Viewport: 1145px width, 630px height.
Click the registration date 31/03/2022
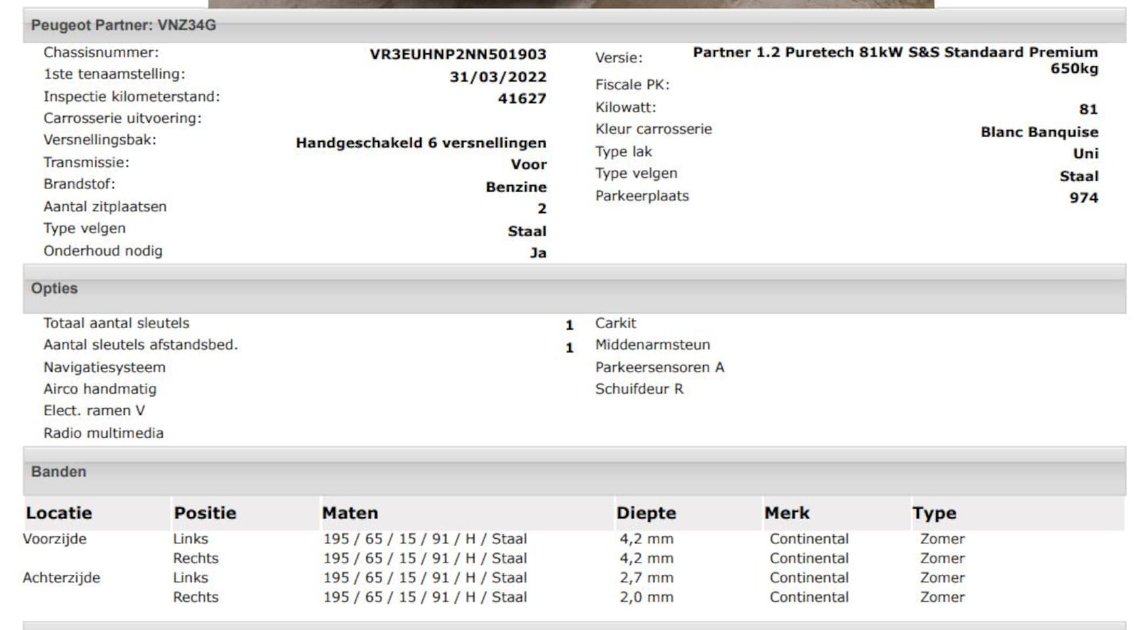[498, 77]
